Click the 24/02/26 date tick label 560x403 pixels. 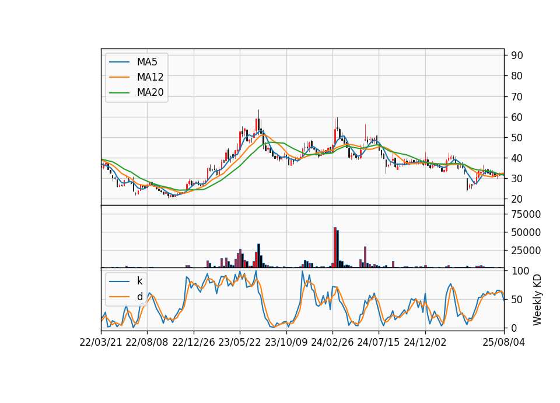(x=332, y=342)
